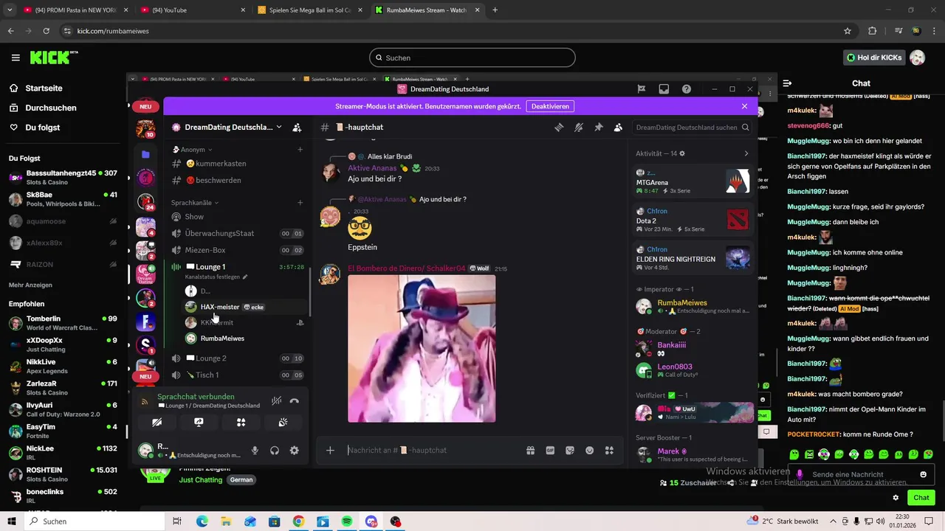Focus Sende eine Nachricht chat field
Screen dimensions: 945x531
point(861,474)
